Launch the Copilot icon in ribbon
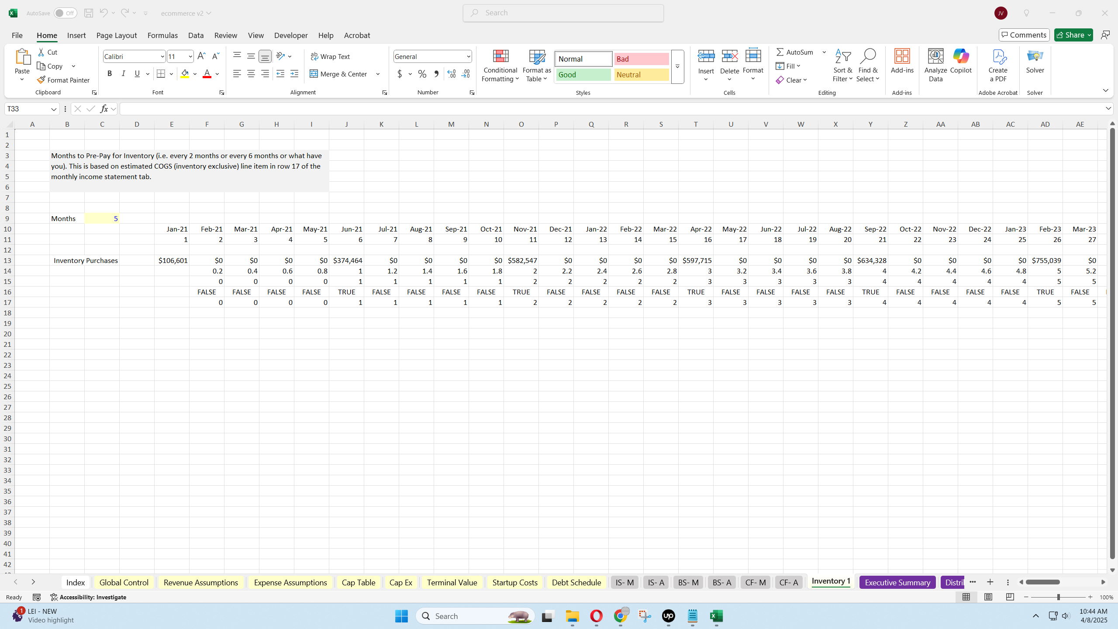This screenshot has height=629, width=1118. pyautogui.click(x=961, y=57)
